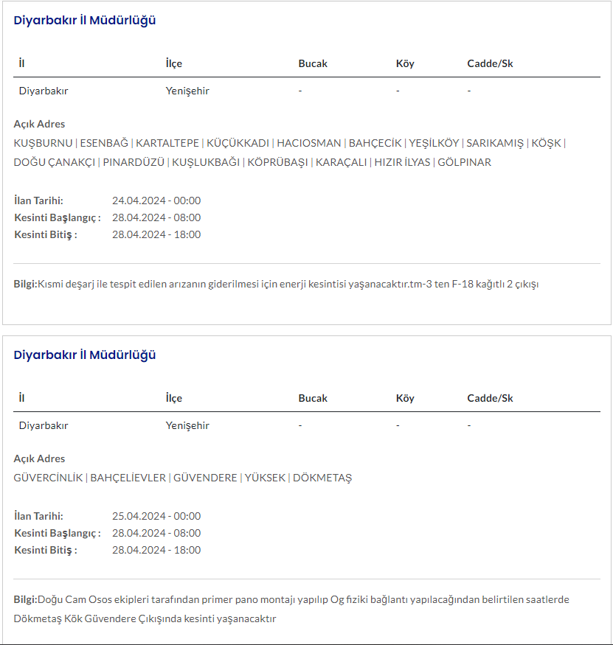Click HACIOSMAN in the open address text
The image size is (613, 645).
point(308,143)
